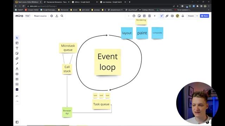Select the blue paint sticky note
The width and height of the screenshot is (225, 126).
point(142,33)
